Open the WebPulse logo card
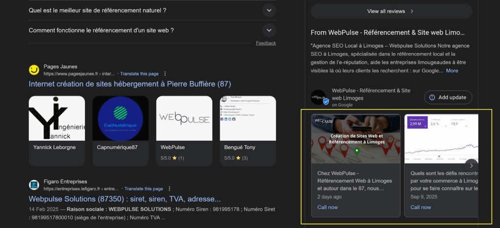 pyautogui.click(x=184, y=118)
